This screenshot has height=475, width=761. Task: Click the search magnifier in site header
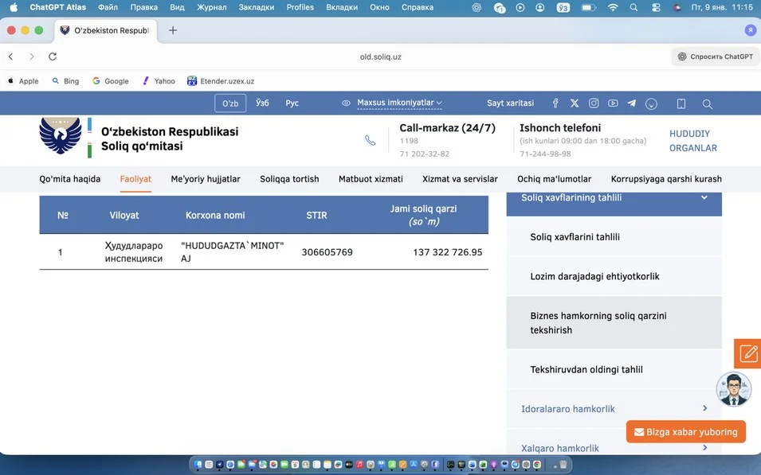coord(707,103)
